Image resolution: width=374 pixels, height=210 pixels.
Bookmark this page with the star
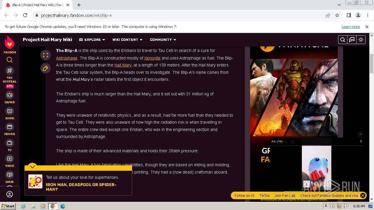(337, 15)
